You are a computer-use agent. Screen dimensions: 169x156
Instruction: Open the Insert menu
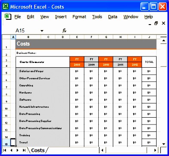pyautogui.click(x=61, y=17)
